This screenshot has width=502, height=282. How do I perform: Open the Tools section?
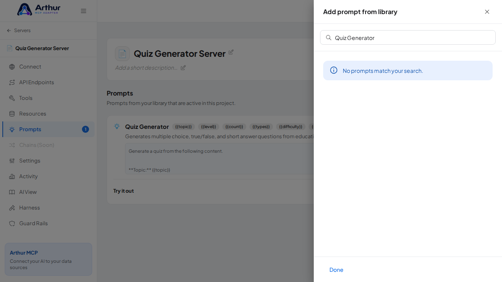tap(48, 98)
